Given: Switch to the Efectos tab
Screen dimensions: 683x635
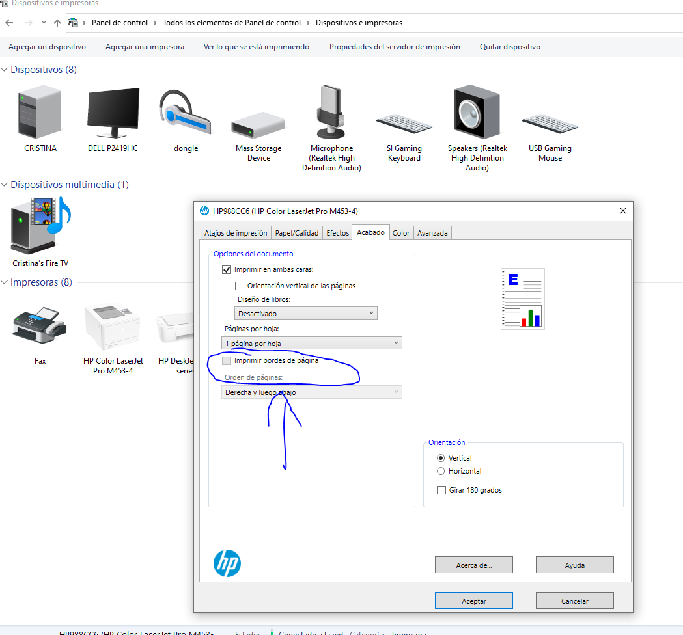Looking at the screenshot, I should (337, 233).
